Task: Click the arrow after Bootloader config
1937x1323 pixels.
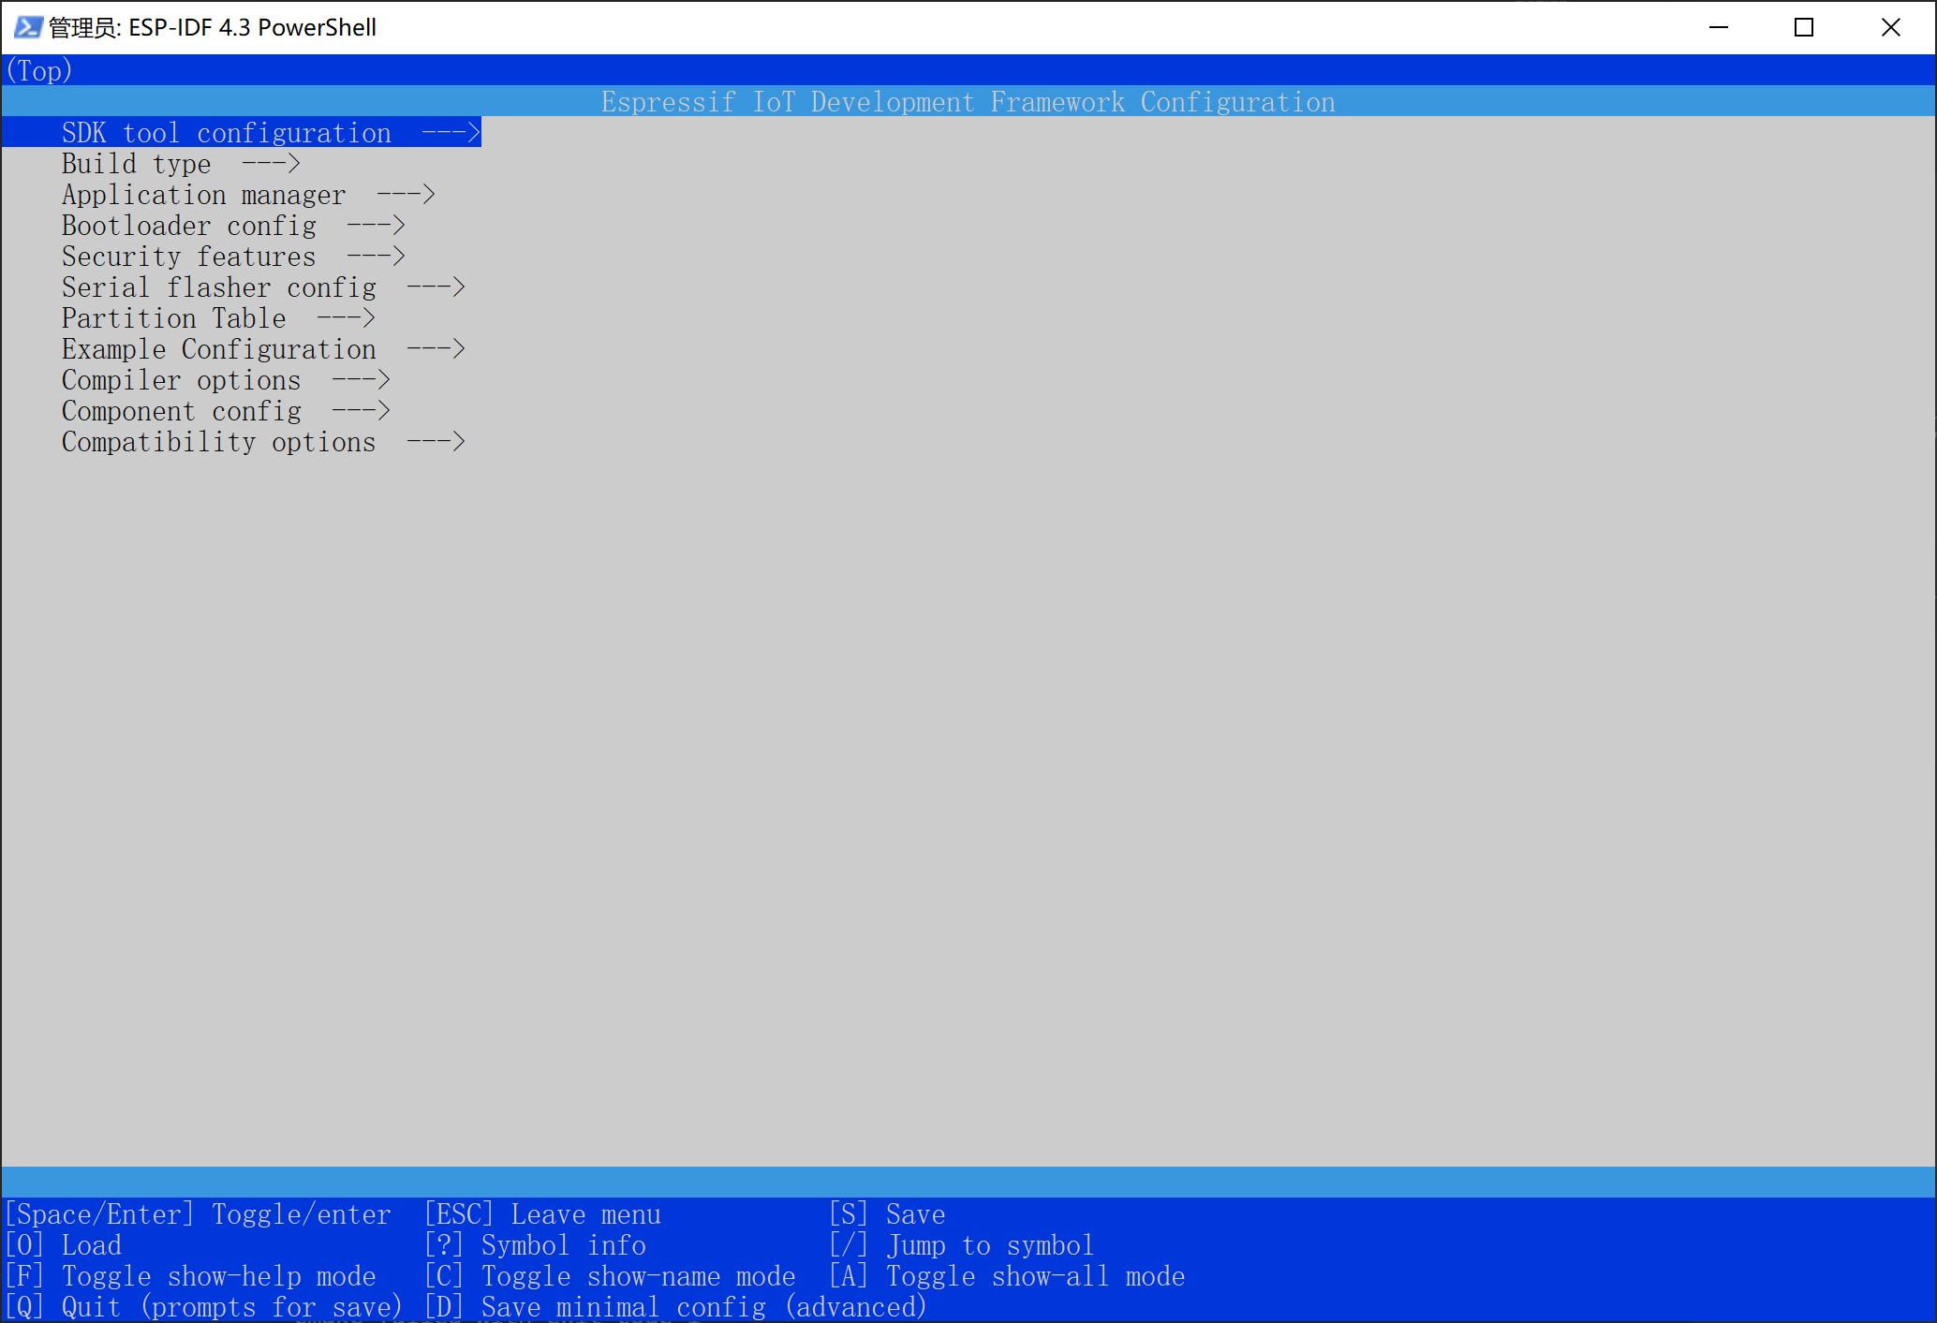Action: pos(376,225)
